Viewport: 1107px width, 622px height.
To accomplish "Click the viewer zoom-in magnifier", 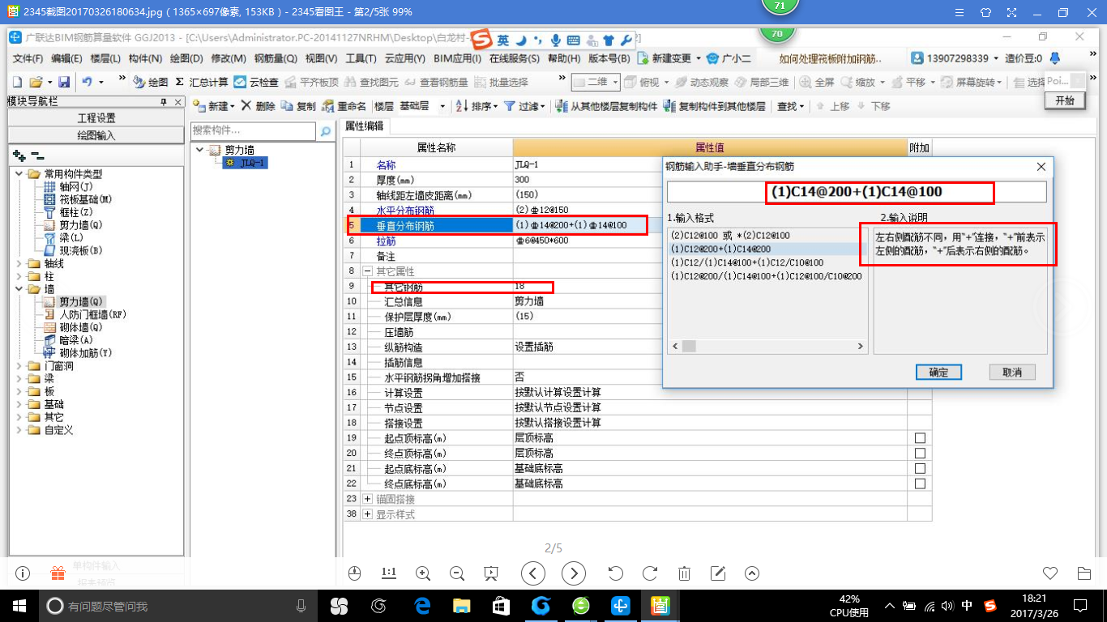I will [422, 573].
